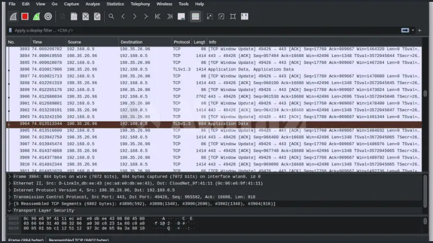Add a display filter button with plus
433x243 pixels.
click(x=419, y=30)
